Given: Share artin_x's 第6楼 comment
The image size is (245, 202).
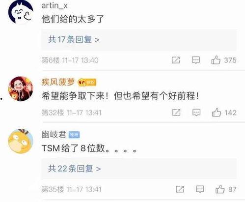Looking at the screenshot, I should (176, 60).
